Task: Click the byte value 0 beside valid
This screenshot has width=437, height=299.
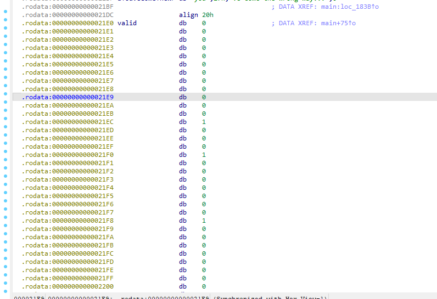Action: 204,23
